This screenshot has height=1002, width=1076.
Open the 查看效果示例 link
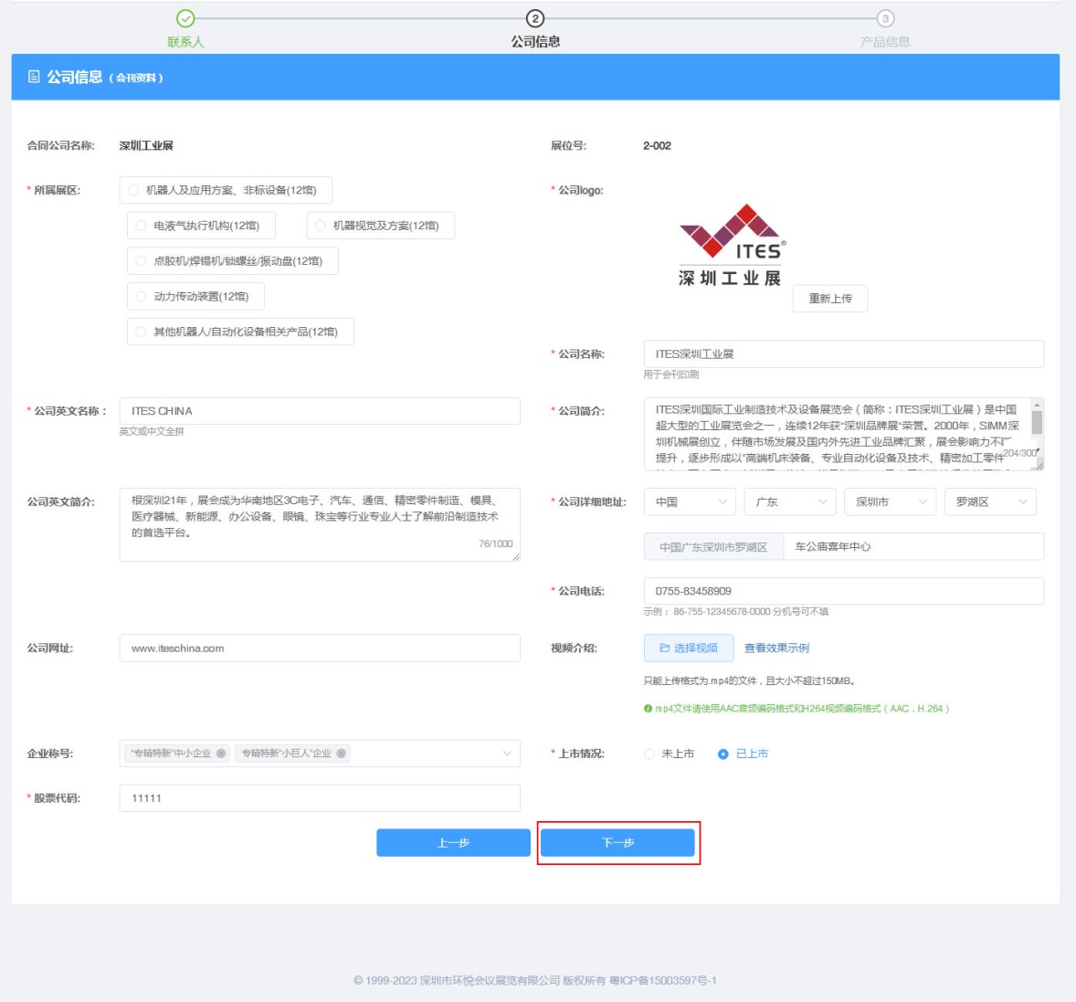tap(776, 648)
